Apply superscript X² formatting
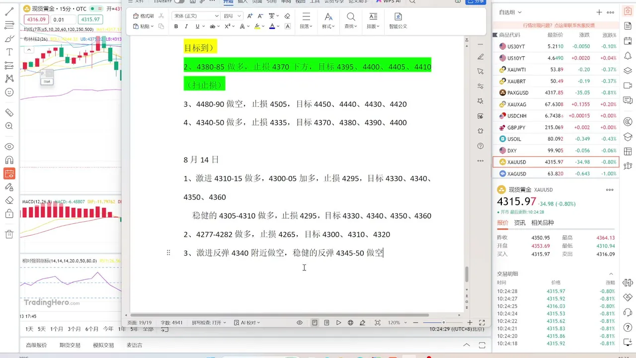The image size is (636, 358). click(227, 26)
